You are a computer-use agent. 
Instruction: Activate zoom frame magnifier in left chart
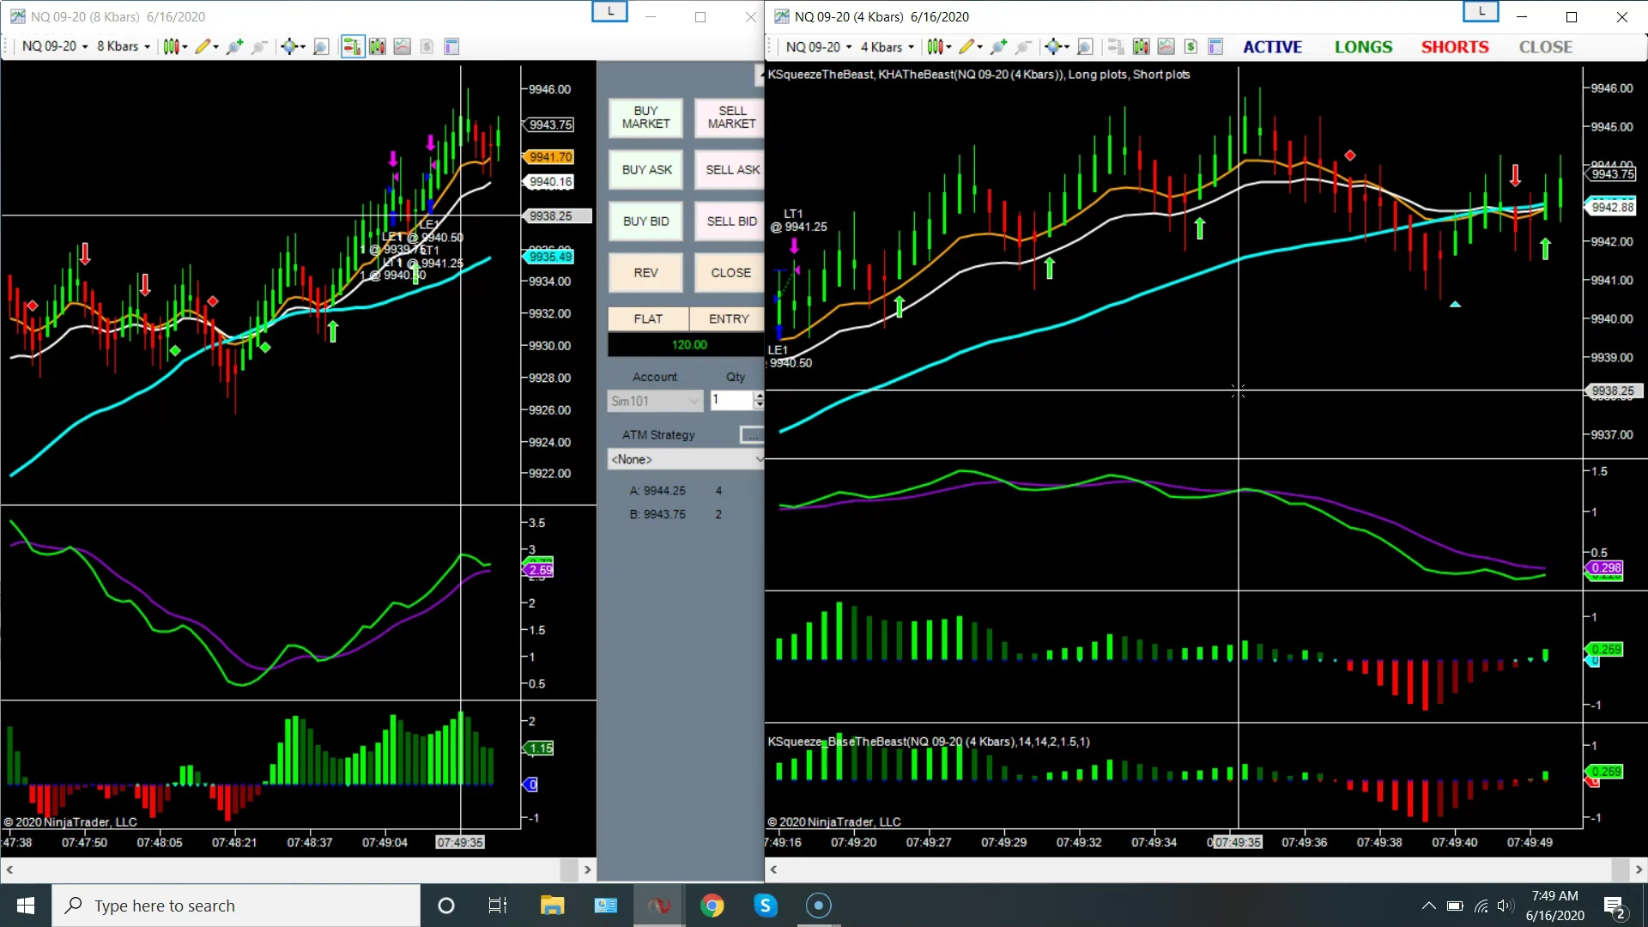(x=321, y=46)
